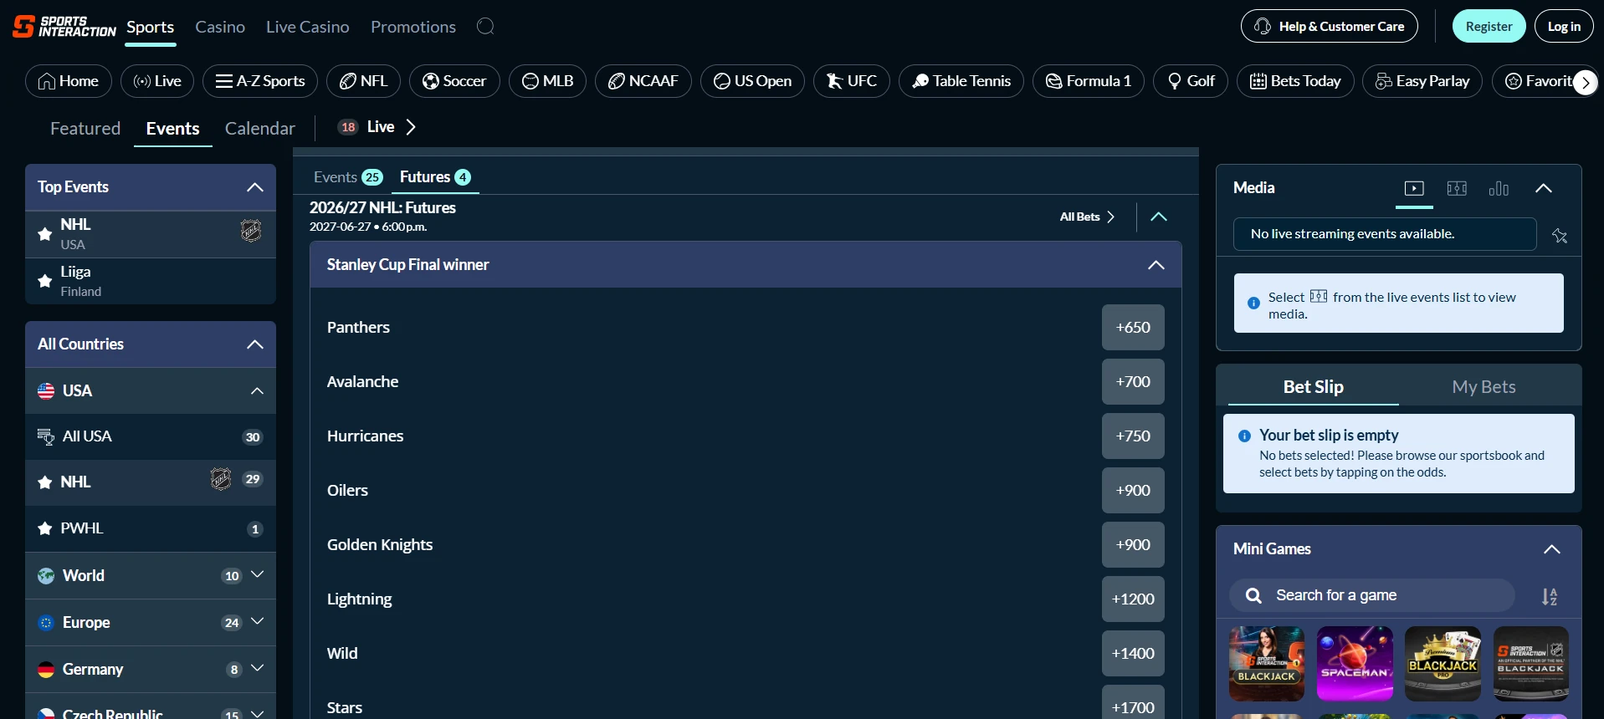Open A-Z Sports list

point(260,81)
